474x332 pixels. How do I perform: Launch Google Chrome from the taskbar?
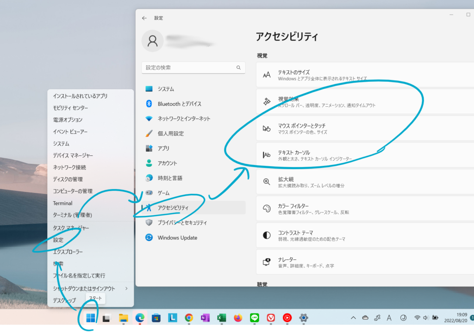(189, 318)
